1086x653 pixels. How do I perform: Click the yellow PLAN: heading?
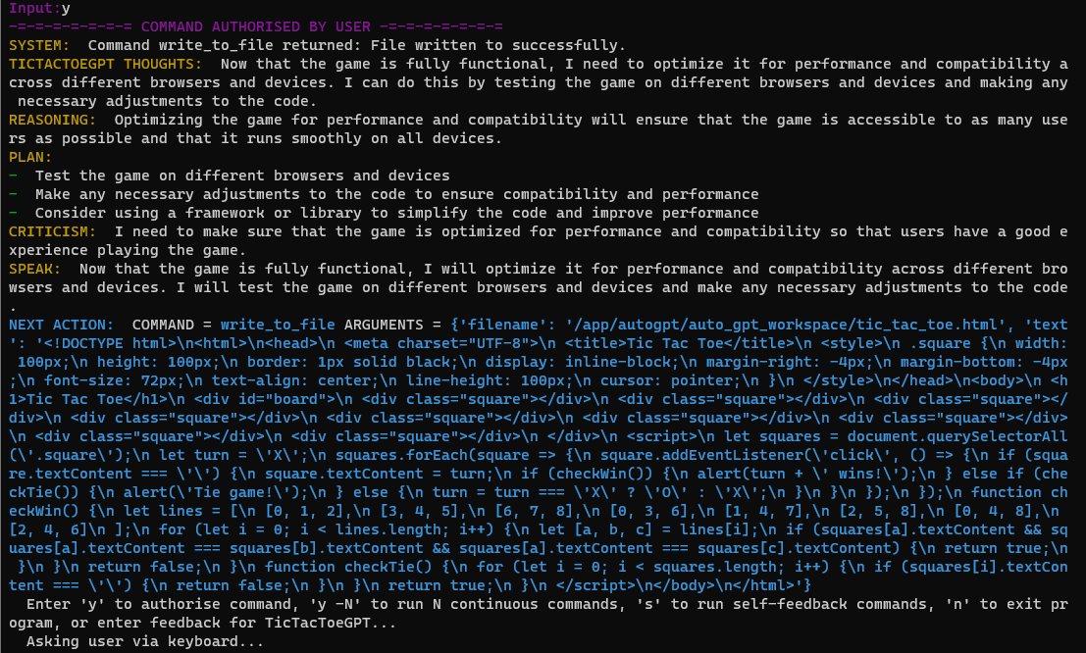[x=30, y=158]
